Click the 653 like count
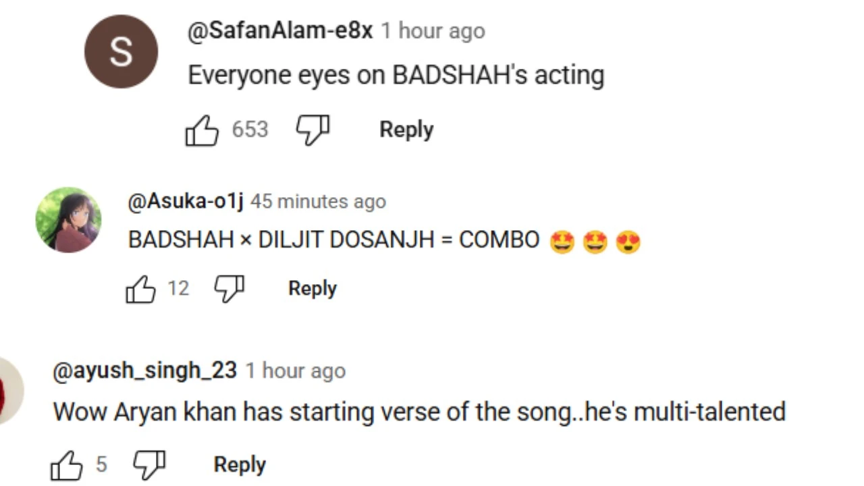Viewport: 864px width, 486px height. tap(250, 130)
